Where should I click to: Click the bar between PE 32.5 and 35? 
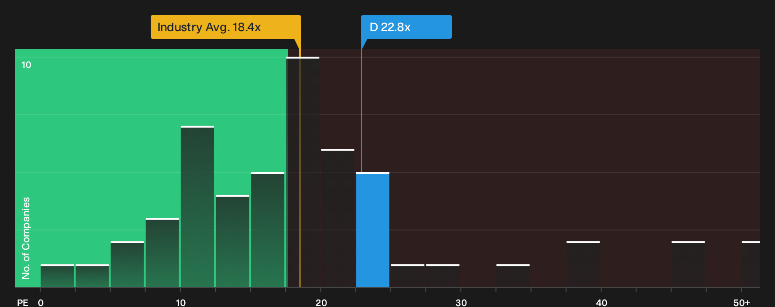click(x=513, y=276)
